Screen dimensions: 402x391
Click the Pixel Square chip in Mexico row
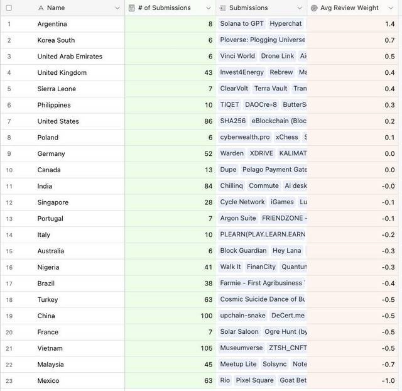pos(254,380)
